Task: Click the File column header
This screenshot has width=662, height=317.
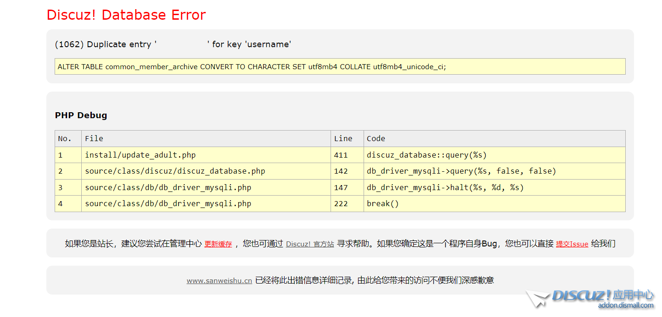Action: (90, 138)
